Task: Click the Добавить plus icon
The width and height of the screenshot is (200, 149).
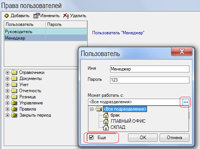Action: coord(6,16)
